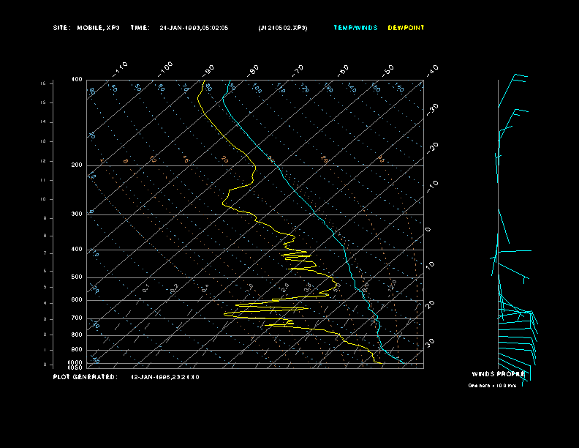Click the '-70' temperature axis label
This screenshot has width=579, height=448.
click(298, 70)
